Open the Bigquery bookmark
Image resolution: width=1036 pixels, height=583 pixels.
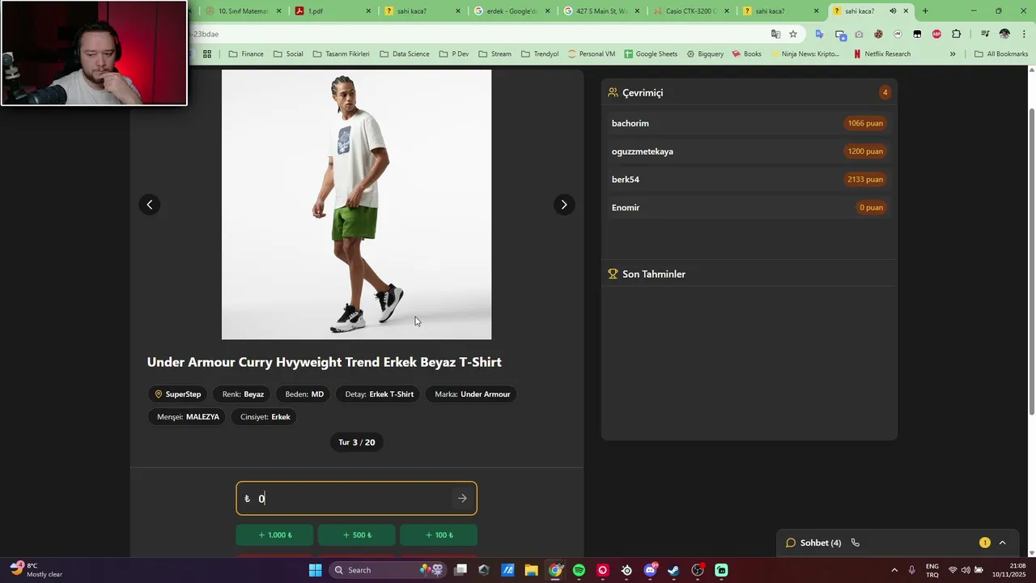(x=705, y=54)
